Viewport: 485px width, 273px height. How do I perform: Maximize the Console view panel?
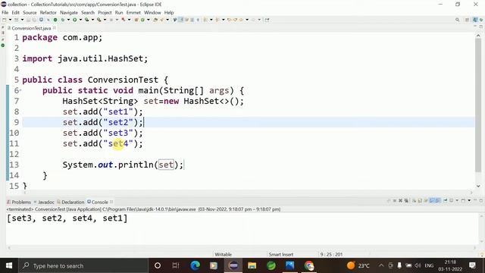pyautogui.click(x=481, y=200)
